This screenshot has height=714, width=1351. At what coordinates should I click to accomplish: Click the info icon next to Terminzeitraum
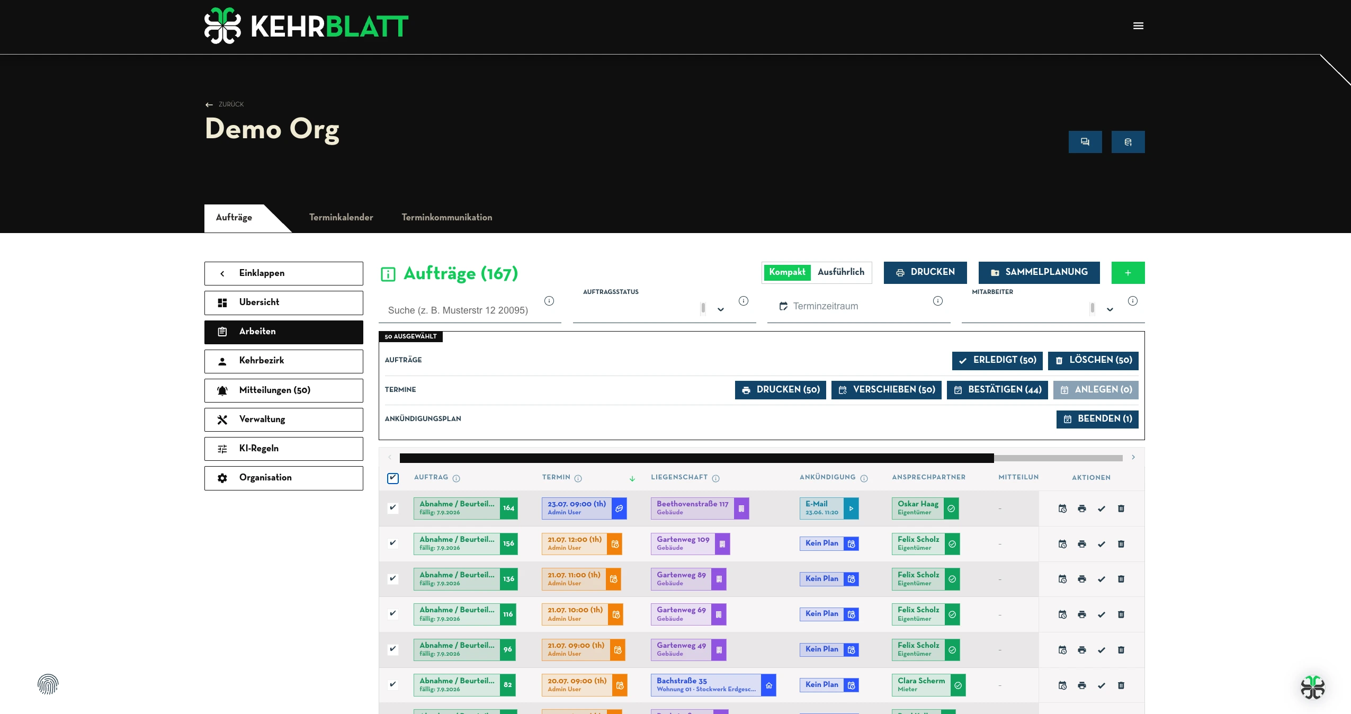[x=938, y=301]
